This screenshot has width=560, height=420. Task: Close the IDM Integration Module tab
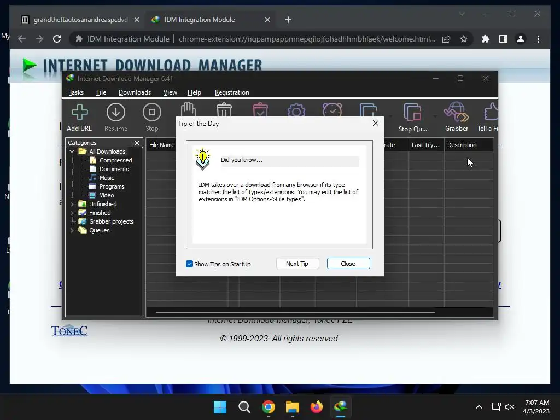pos(267,20)
